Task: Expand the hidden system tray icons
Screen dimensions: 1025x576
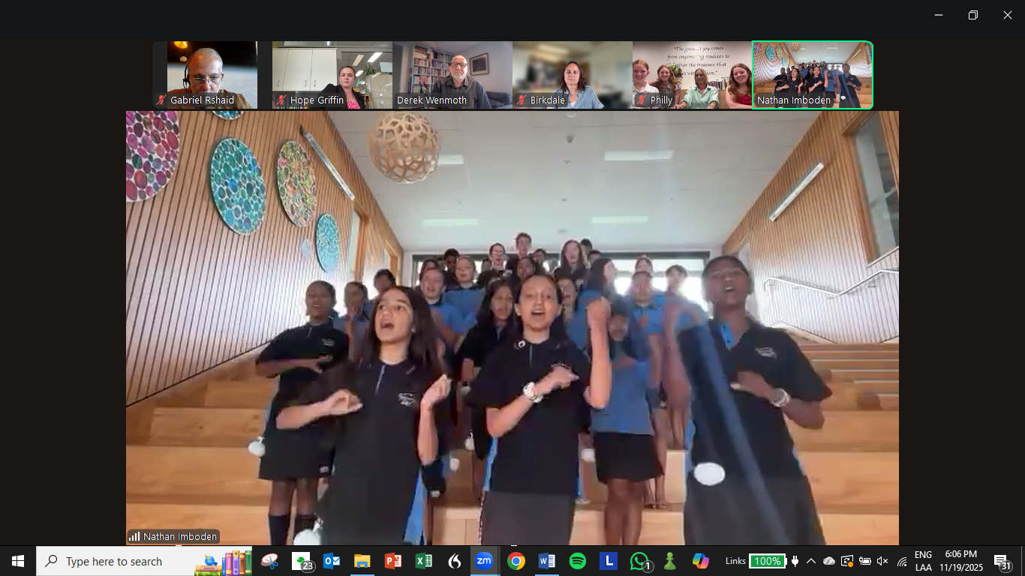Action: 811,561
